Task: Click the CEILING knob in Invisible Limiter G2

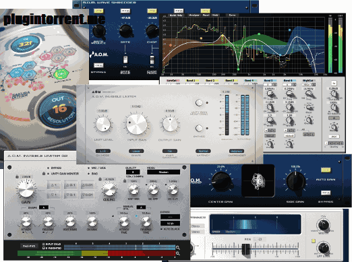Action: [x=109, y=189]
